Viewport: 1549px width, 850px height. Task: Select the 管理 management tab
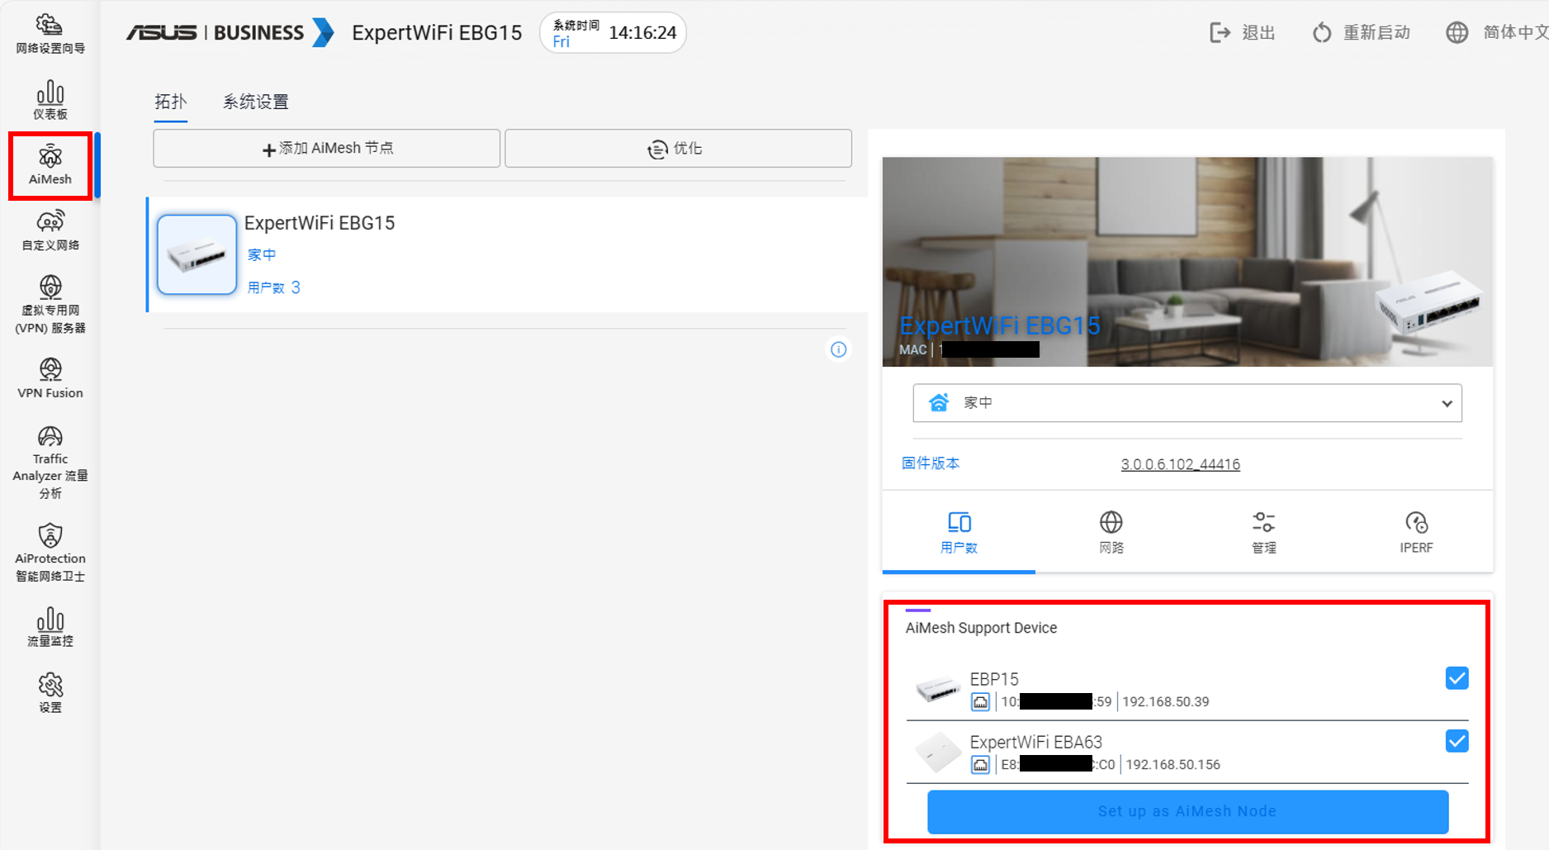coord(1264,533)
